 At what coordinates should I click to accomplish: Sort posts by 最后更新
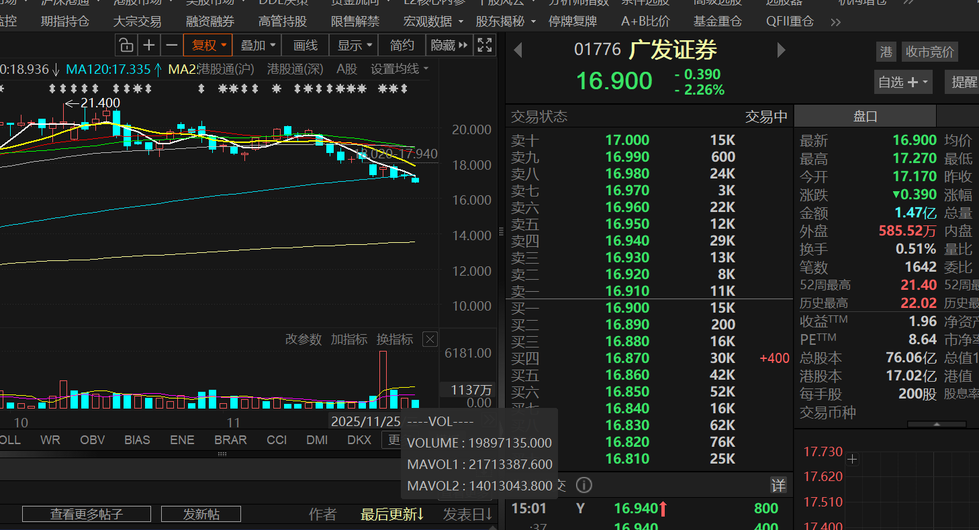[x=392, y=515]
